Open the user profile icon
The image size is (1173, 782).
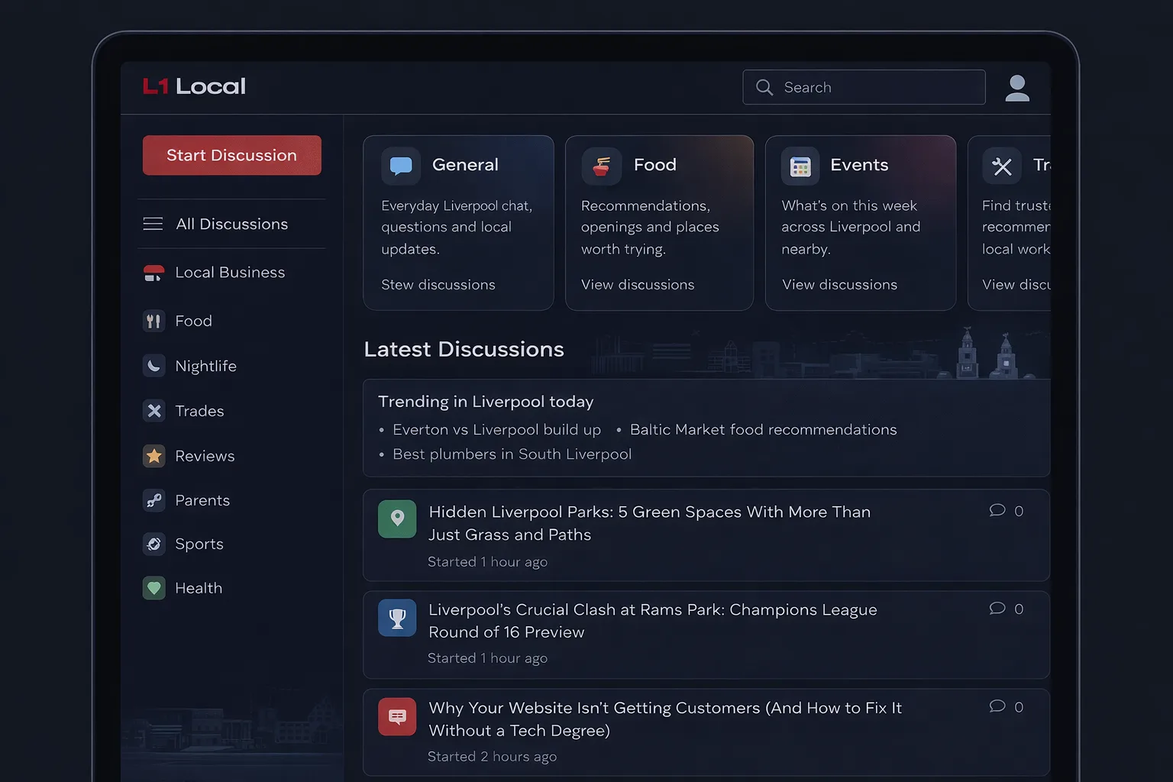coord(1016,88)
